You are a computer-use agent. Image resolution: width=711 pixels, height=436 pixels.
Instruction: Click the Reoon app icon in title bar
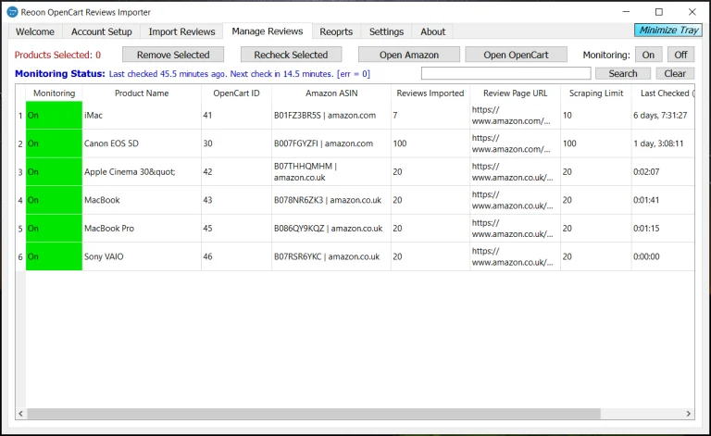[12, 12]
